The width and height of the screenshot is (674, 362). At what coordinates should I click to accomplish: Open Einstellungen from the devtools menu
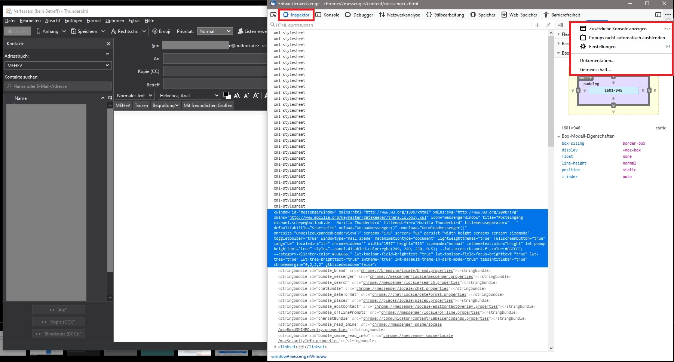pos(621,47)
